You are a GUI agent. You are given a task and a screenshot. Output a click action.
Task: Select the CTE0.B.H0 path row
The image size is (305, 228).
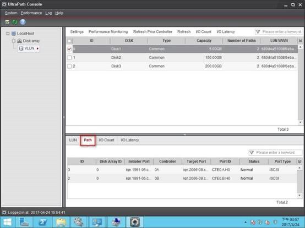pyautogui.click(x=182, y=179)
